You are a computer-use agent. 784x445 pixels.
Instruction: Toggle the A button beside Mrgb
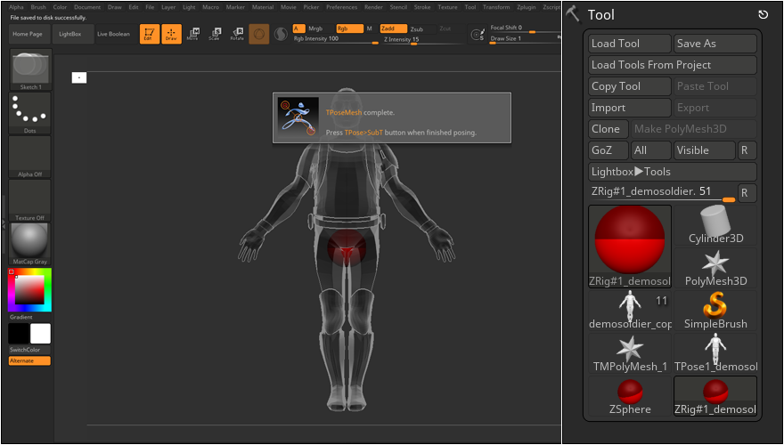(299, 28)
